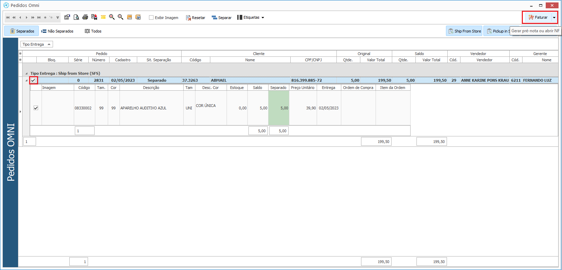Image resolution: width=562 pixels, height=270 pixels.
Task: Click the green Separado cell showing 5,00
Action: [x=279, y=108]
